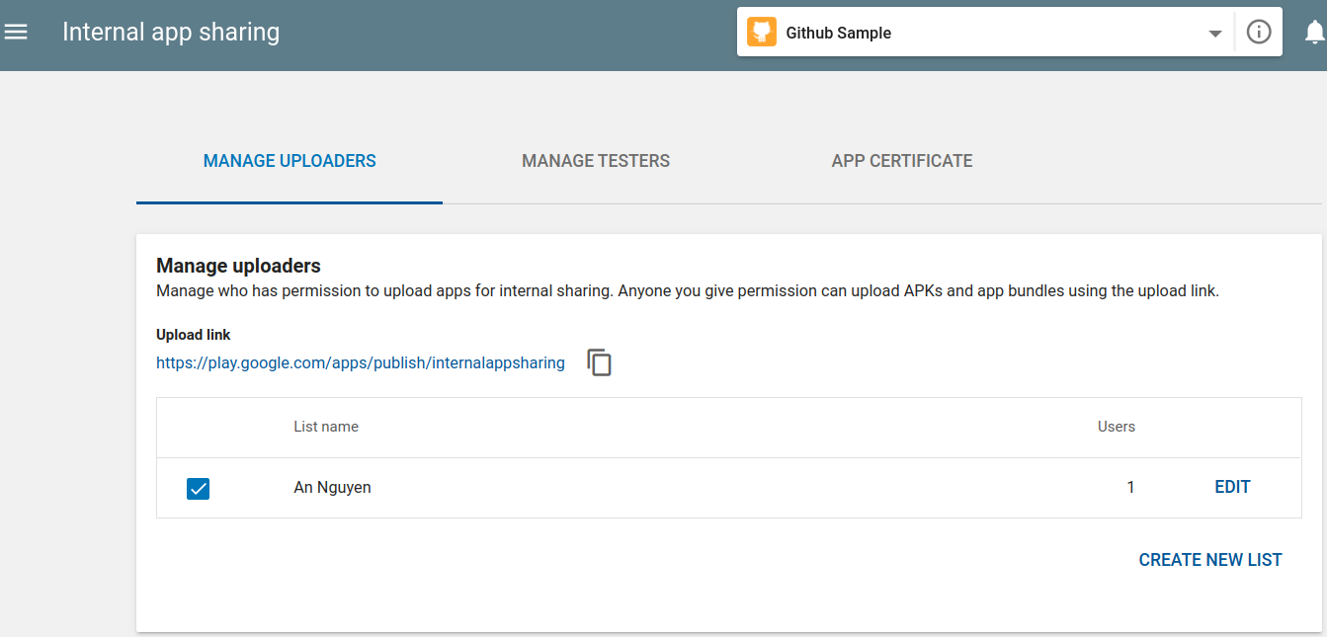Click the An Nguyen list name

coord(332,488)
